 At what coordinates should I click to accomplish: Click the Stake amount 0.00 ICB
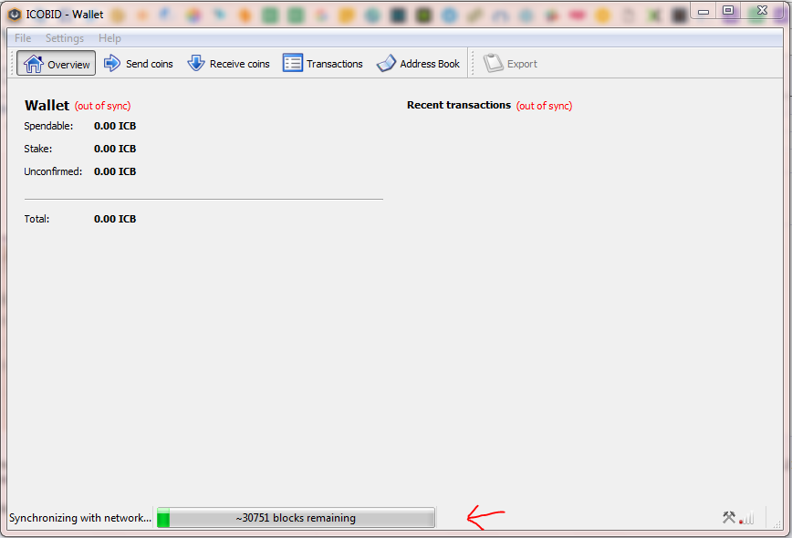click(115, 149)
